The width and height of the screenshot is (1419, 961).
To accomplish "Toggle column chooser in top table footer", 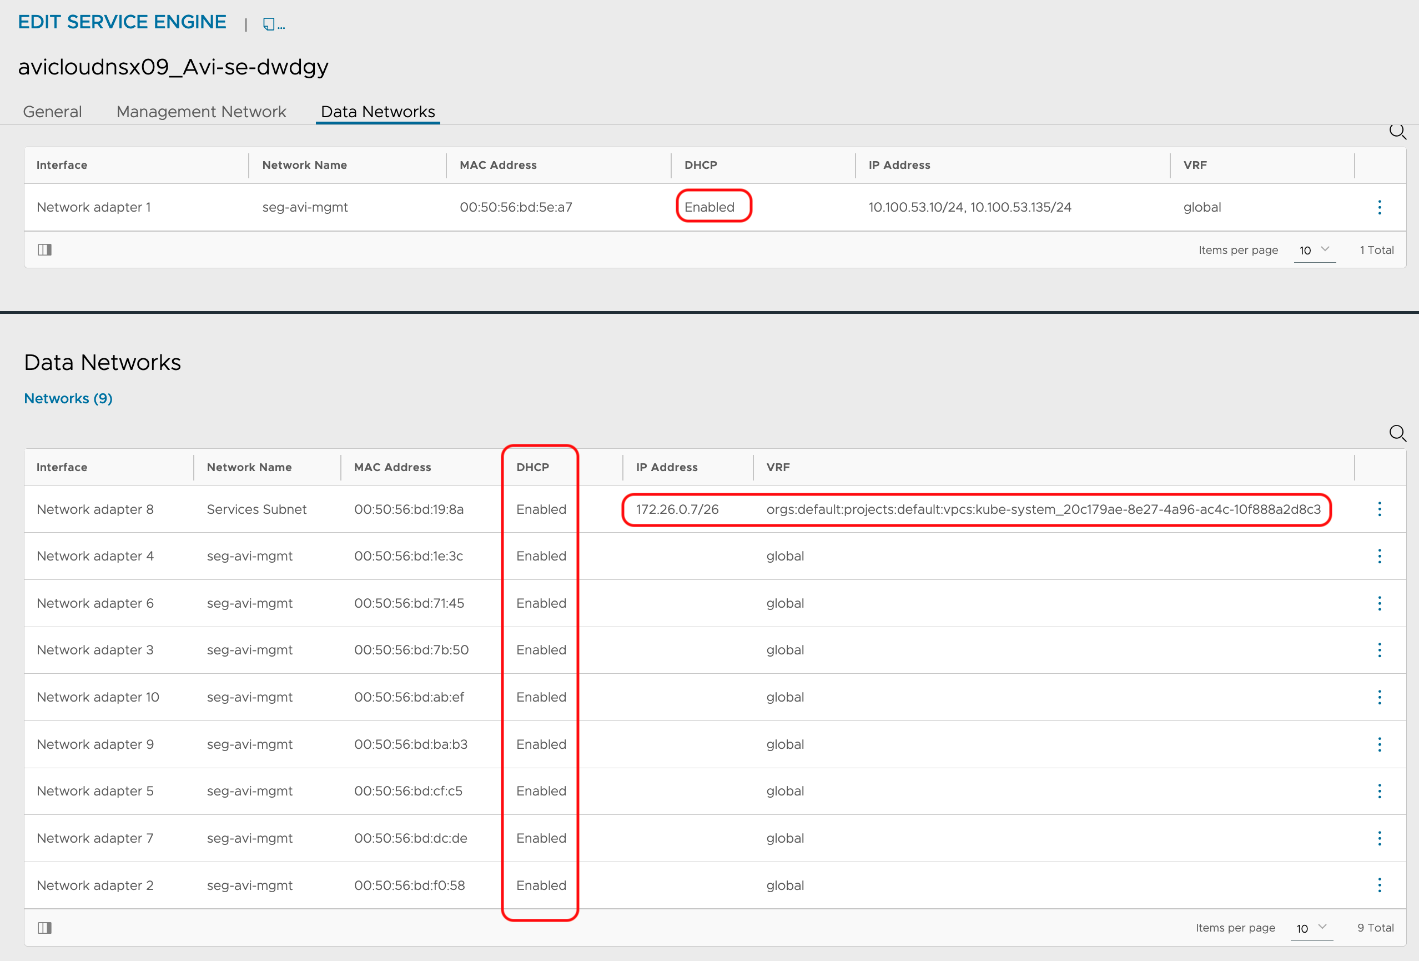I will (44, 249).
